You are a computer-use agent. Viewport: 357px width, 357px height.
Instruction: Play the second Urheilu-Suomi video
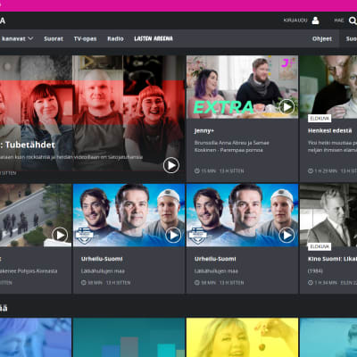click(x=286, y=236)
